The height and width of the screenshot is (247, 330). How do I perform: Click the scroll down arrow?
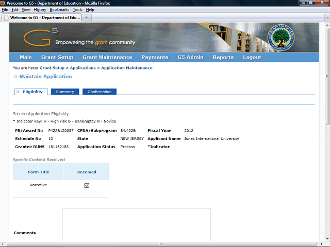[327, 239]
